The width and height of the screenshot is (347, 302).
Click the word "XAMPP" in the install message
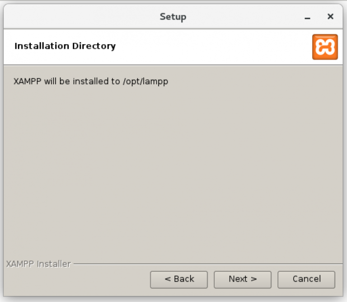(x=28, y=82)
